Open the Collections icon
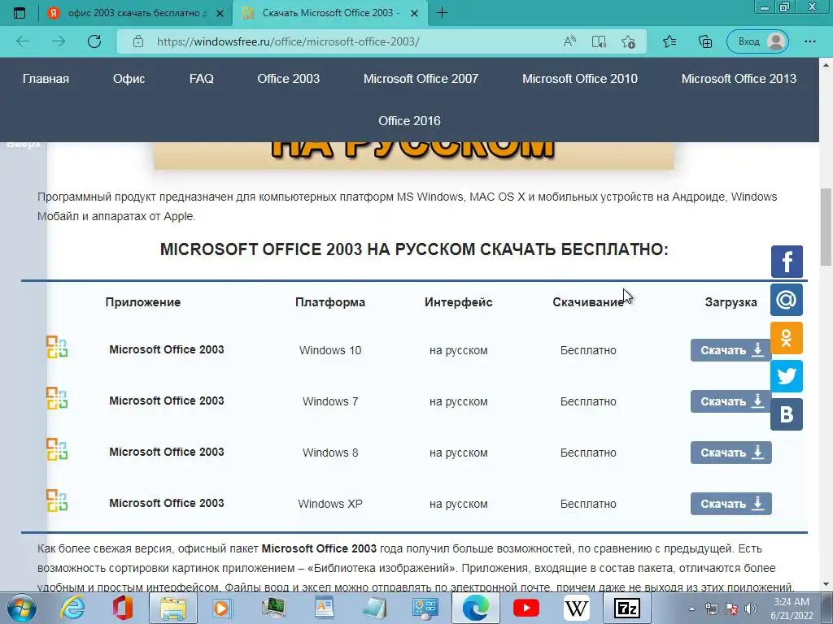The width and height of the screenshot is (833, 624). tap(705, 41)
